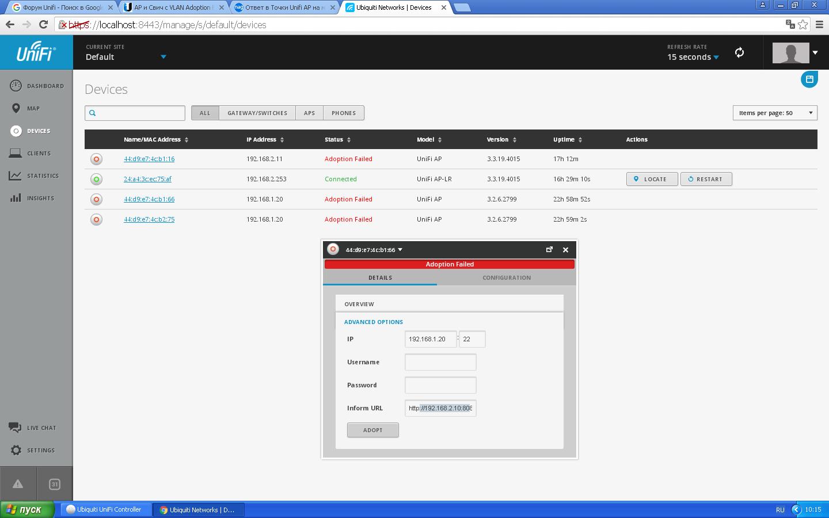The height and width of the screenshot is (518, 829).
Task: Open the Dashboard sidebar icon
Action: pyautogui.click(x=16, y=86)
